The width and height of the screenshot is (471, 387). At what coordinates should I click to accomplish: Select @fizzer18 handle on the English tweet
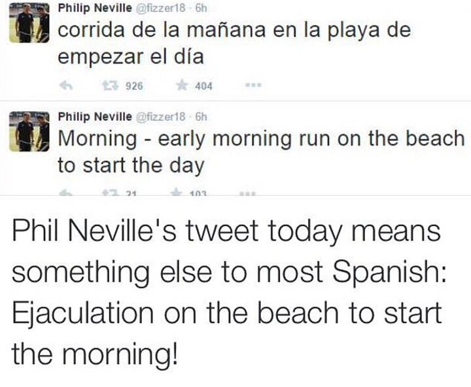(155, 116)
